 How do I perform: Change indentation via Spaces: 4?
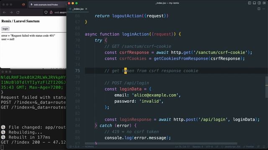198,147
